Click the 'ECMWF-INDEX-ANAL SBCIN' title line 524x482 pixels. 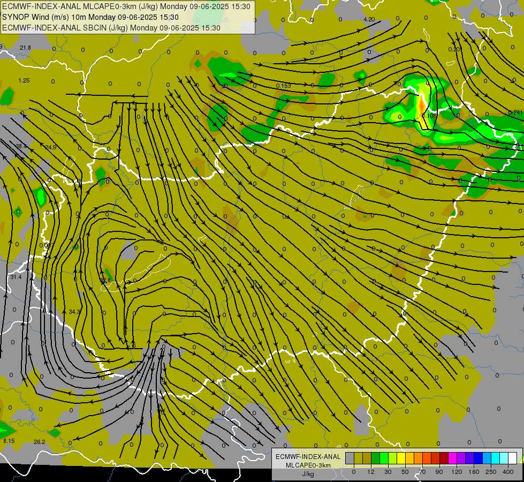click(111, 28)
